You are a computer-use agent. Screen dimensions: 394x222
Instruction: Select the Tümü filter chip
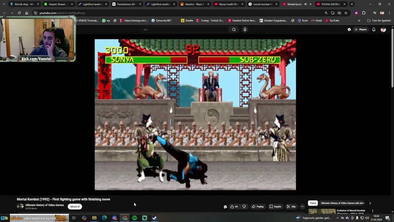coord(313,203)
